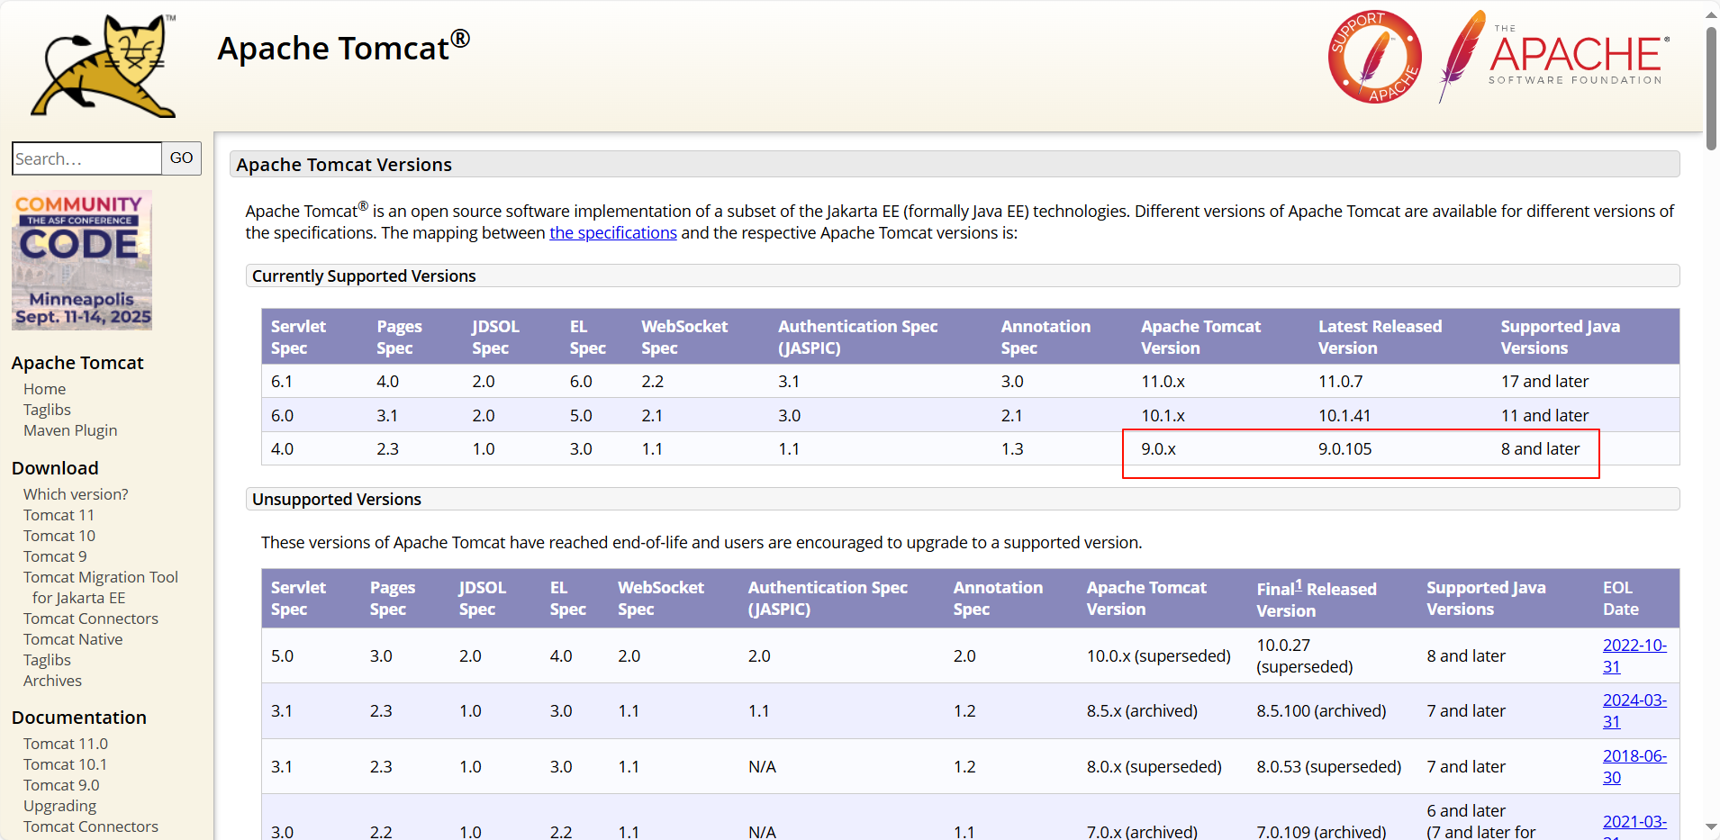
Task: Open the Home sidebar link
Action: 44,389
